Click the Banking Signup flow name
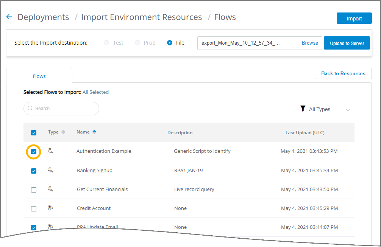 [x=95, y=170]
